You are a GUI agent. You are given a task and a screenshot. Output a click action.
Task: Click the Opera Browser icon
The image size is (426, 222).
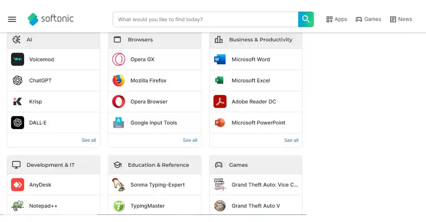(x=119, y=102)
